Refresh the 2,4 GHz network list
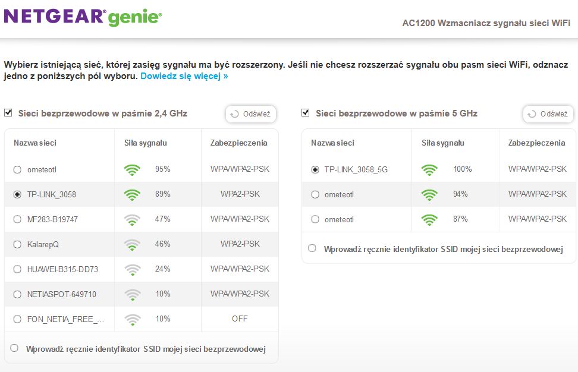 pyautogui.click(x=251, y=114)
